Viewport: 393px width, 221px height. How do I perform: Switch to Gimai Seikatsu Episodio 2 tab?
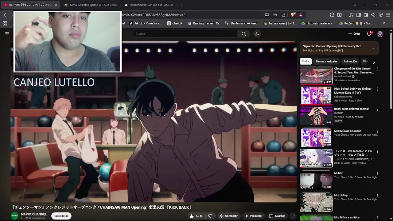tap(91, 5)
